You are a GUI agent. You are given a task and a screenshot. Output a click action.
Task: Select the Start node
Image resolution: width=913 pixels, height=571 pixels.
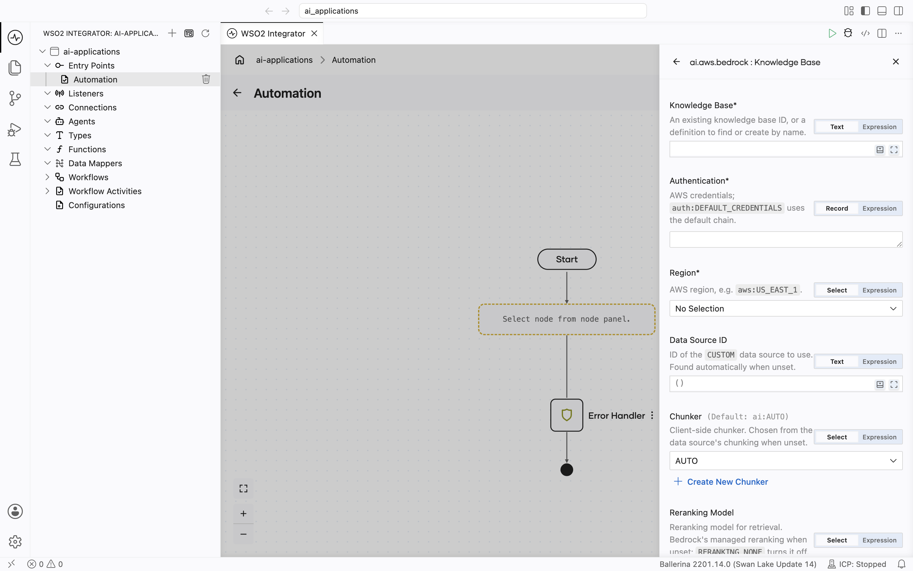(x=567, y=259)
